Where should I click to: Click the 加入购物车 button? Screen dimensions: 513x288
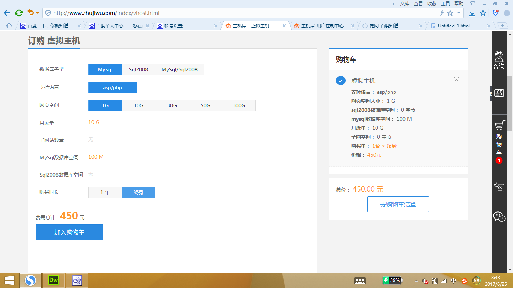69,232
